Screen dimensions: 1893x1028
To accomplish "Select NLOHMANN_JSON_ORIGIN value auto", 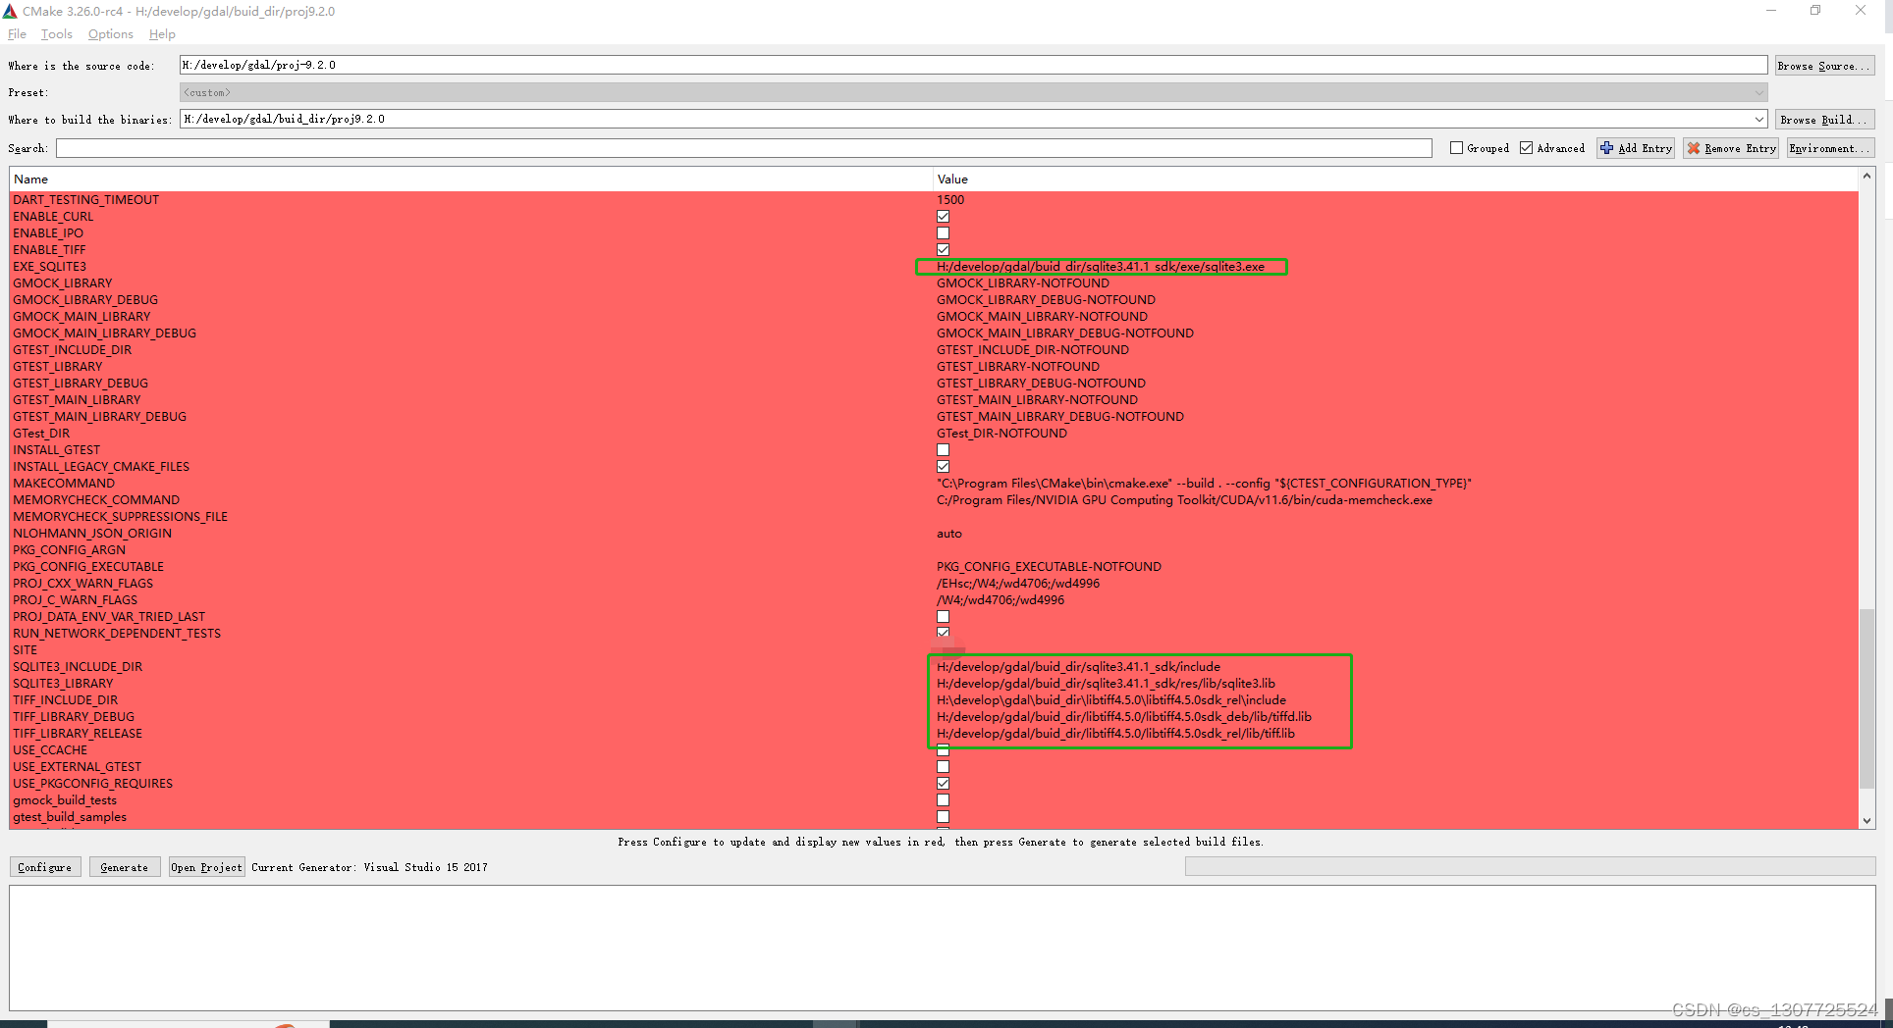I will point(949,534).
